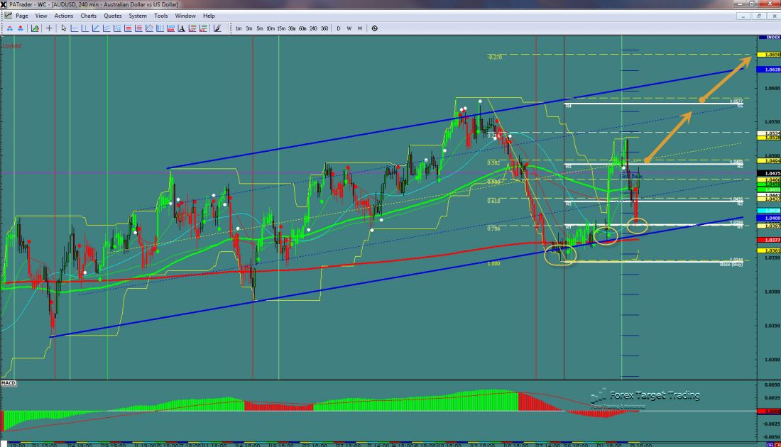Screen dimensions: 781x447
Task: Click the yellow 1.0650 price label
Action: click(x=769, y=55)
